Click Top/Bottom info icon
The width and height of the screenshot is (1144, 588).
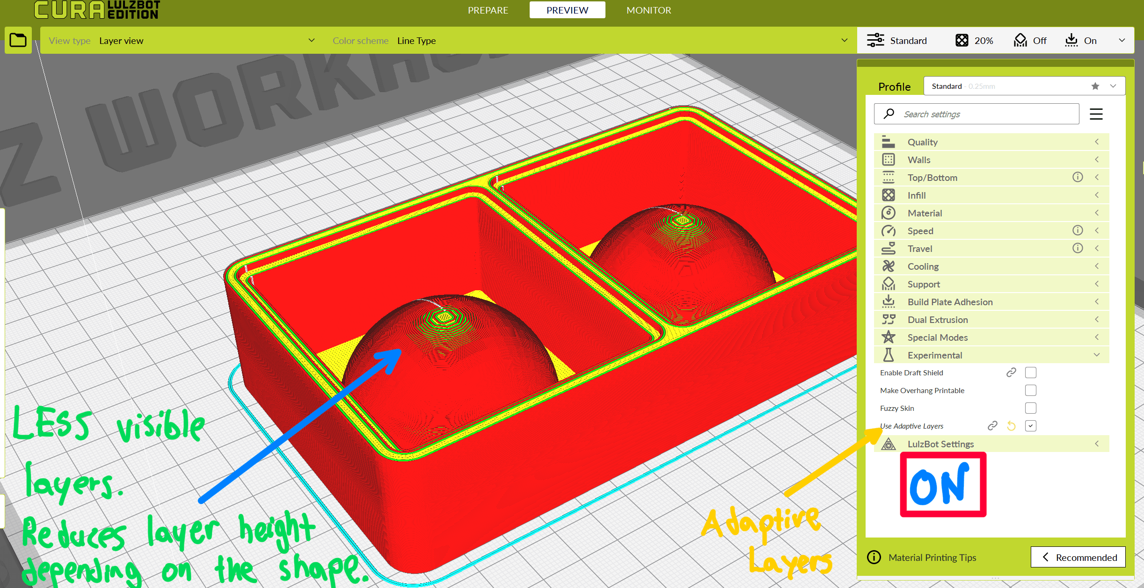coord(1078,177)
